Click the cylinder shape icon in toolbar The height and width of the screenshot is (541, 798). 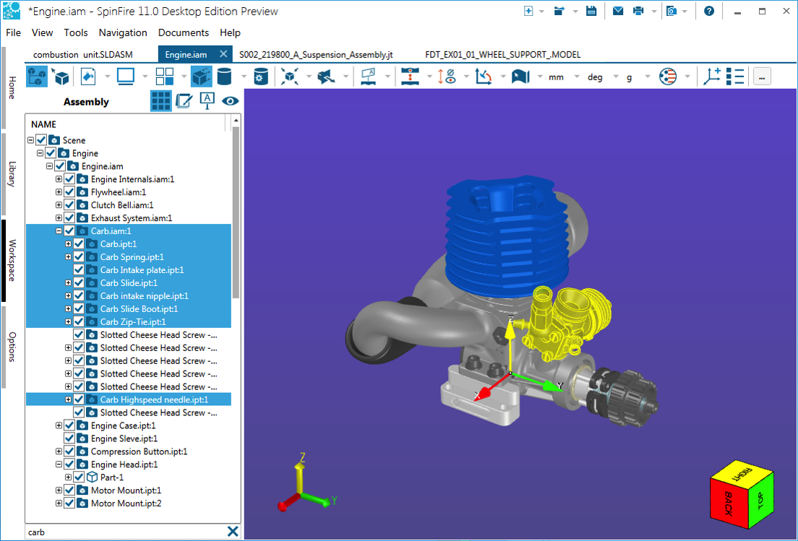(225, 77)
